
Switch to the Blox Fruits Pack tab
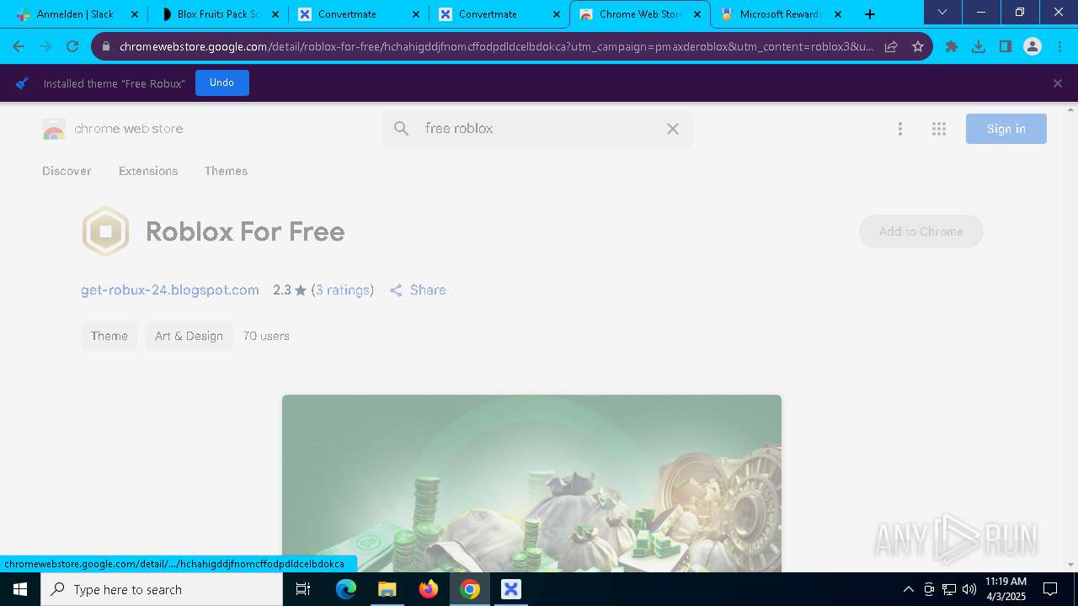click(x=217, y=14)
